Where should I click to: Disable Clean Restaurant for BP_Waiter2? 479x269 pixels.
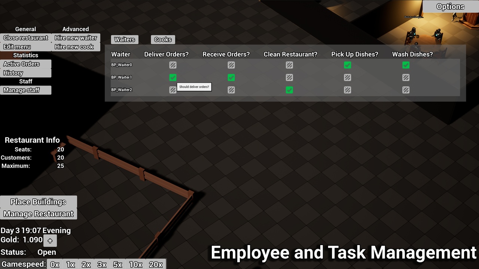(x=289, y=90)
